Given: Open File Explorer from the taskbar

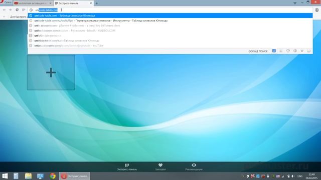Looking at the screenshot, I should [28, 176].
